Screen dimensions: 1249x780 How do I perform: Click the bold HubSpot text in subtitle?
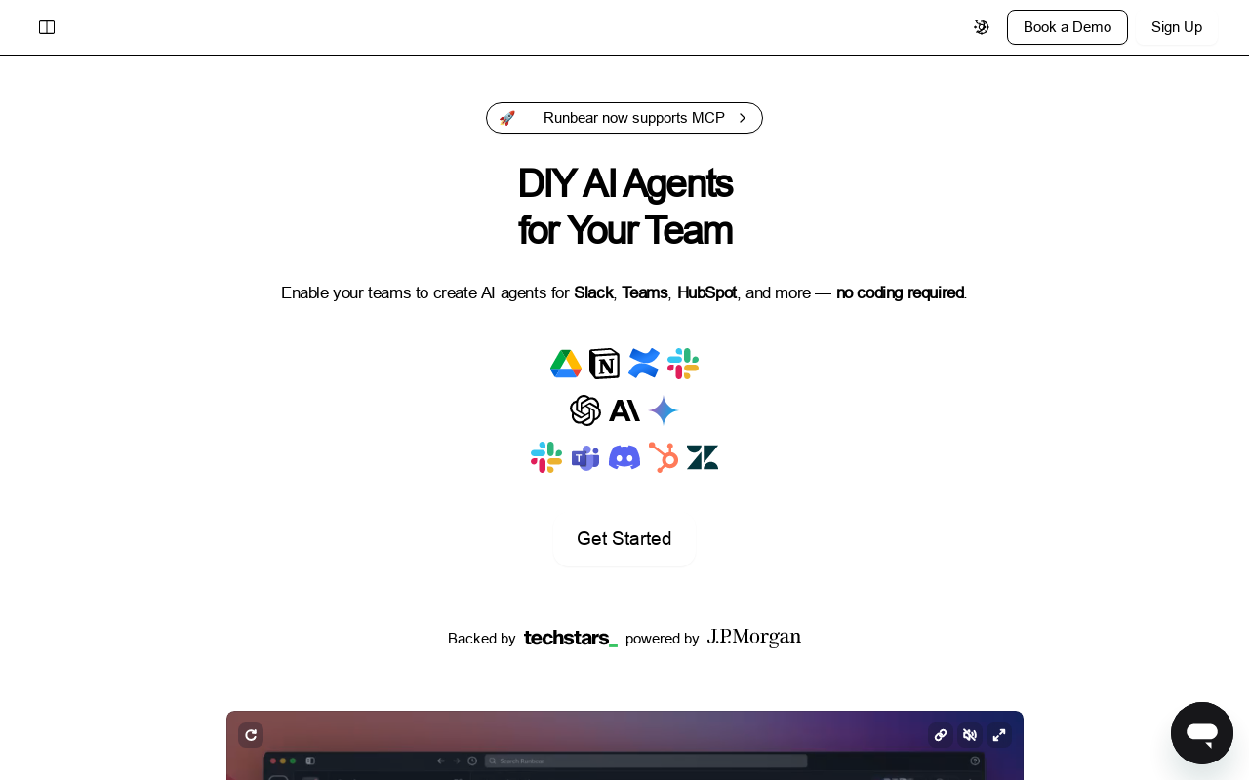(x=706, y=292)
